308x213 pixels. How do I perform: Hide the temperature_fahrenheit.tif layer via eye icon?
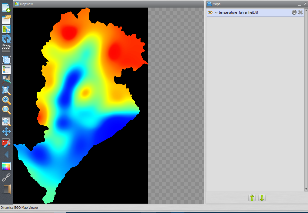(x=210, y=12)
